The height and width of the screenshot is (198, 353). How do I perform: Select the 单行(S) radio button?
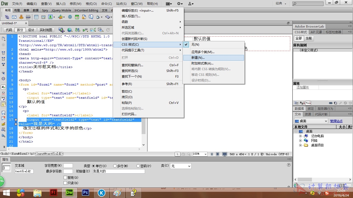tap(93, 166)
